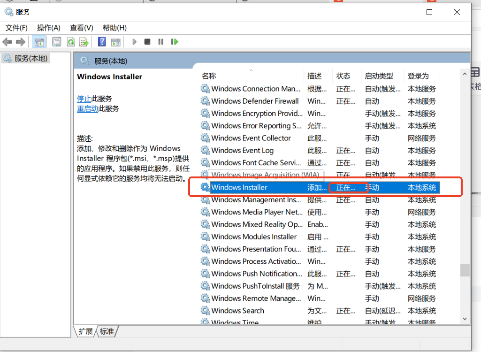481x352 pixels.
Task: Select Windows Event Collector service
Action: point(320,138)
